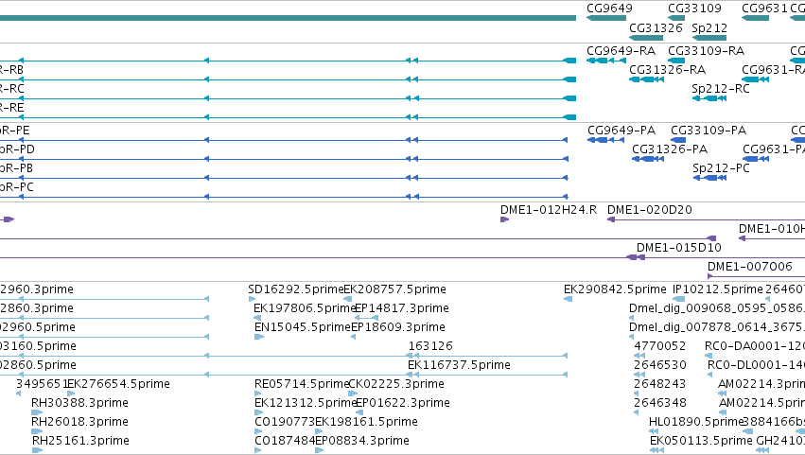Select the EP08834.3prime EST label
The width and height of the screenshot is (805, 455).
coord(362,441)
